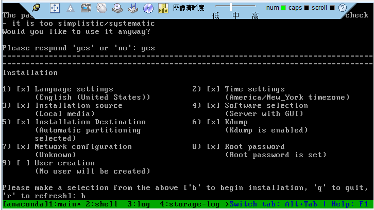
Task: Click the installation prompt input line
Action: [x=83, y=196]
